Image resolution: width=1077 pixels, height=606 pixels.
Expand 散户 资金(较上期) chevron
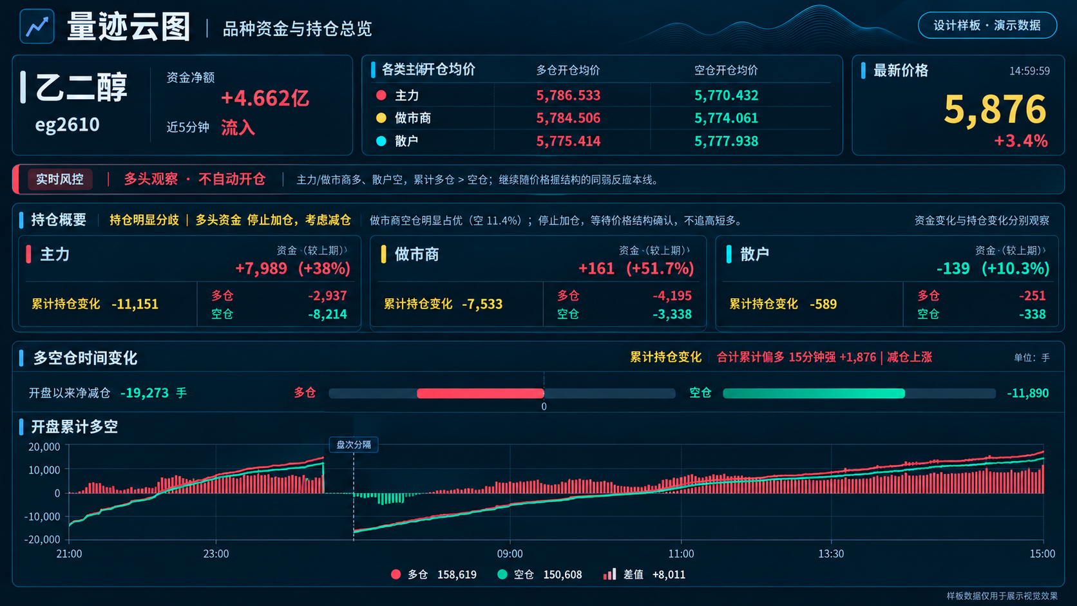[x=1044, y=250]
